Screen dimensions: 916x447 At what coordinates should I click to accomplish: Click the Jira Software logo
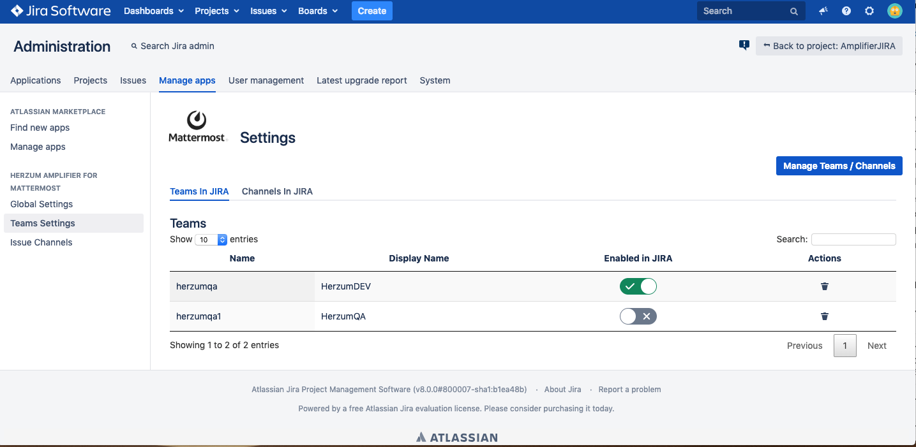click(61, 11)
